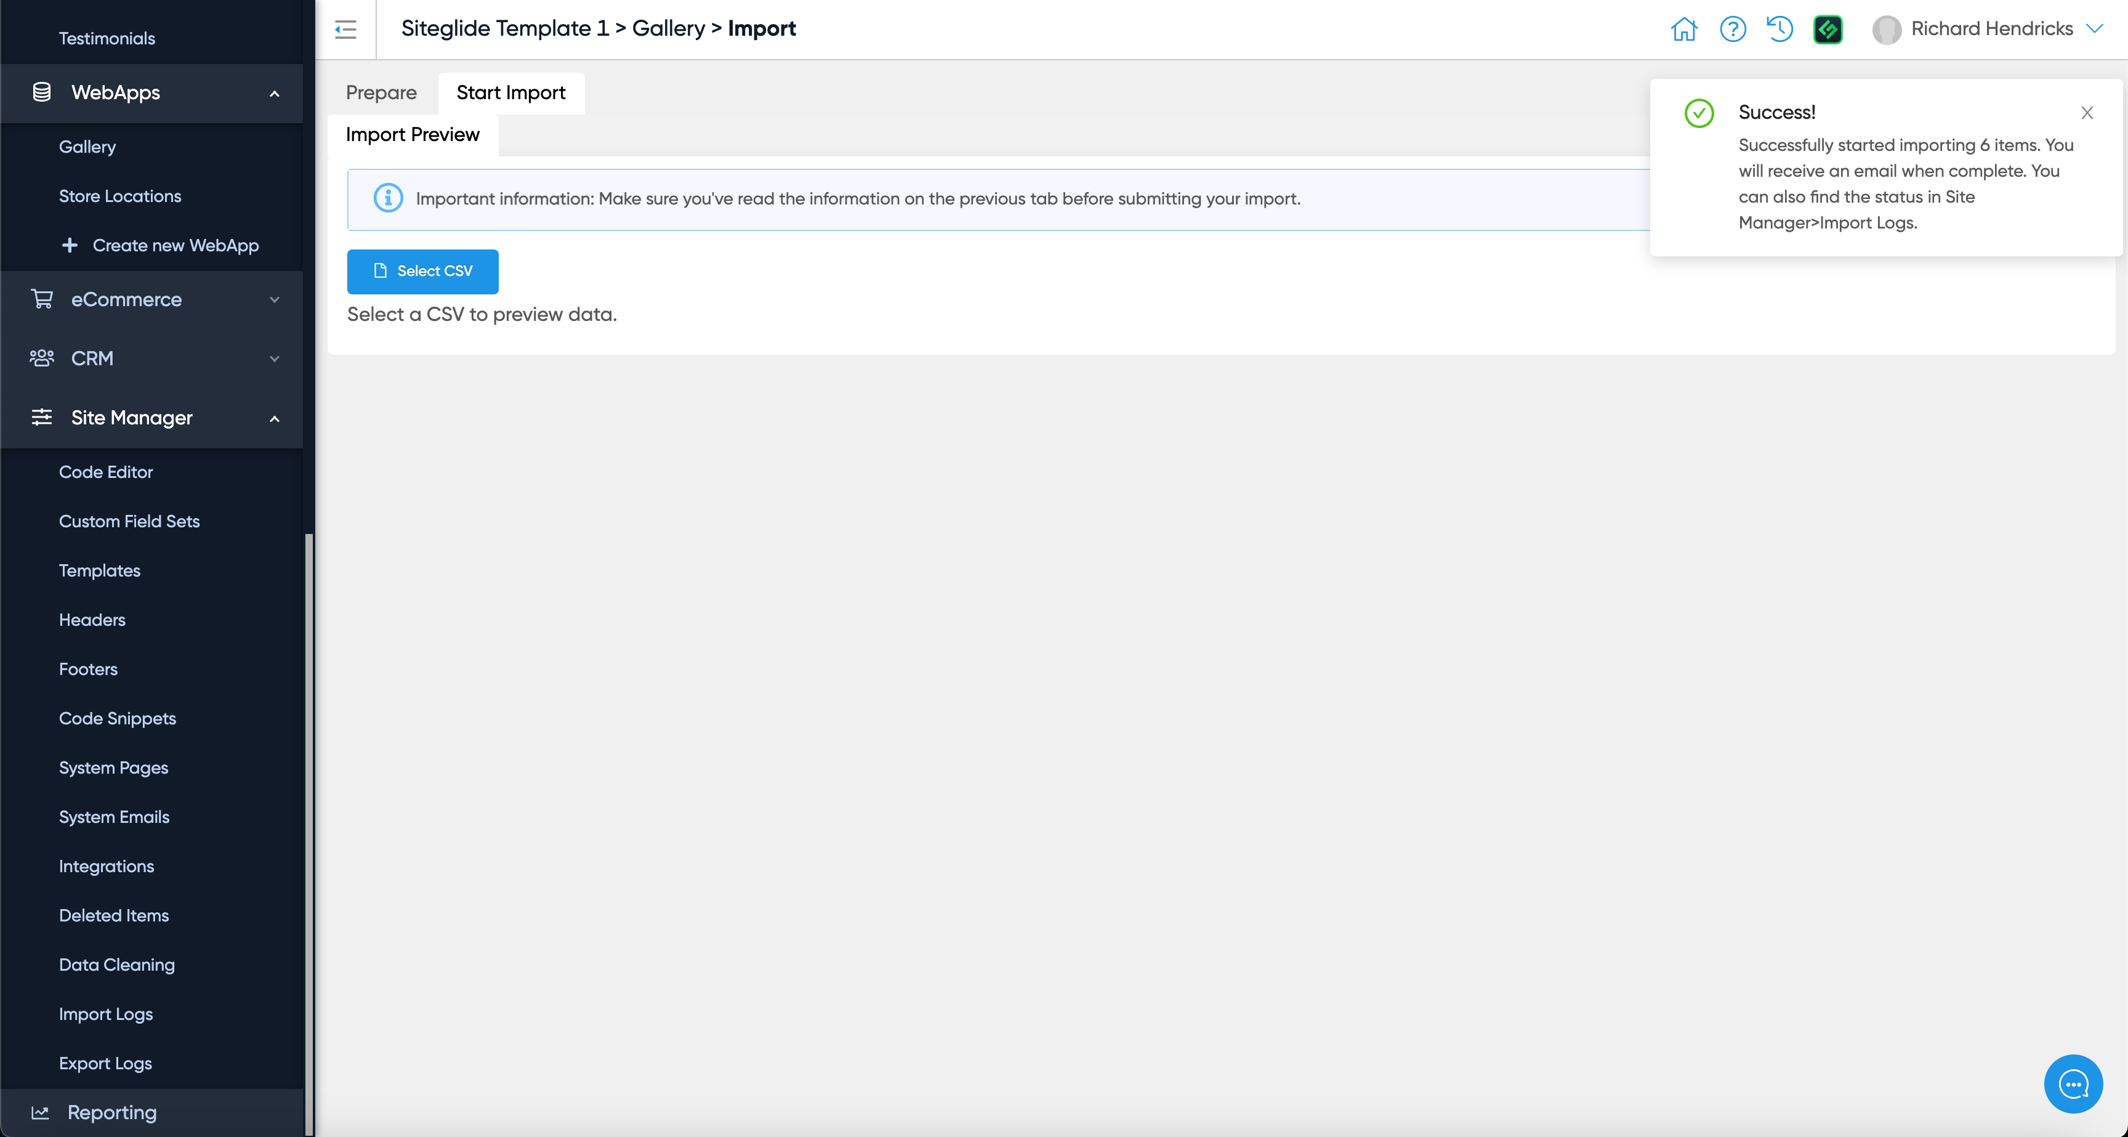Open System Pages
The height and width of the screenshot is (1137, 2128).
[x=113, y=767]
